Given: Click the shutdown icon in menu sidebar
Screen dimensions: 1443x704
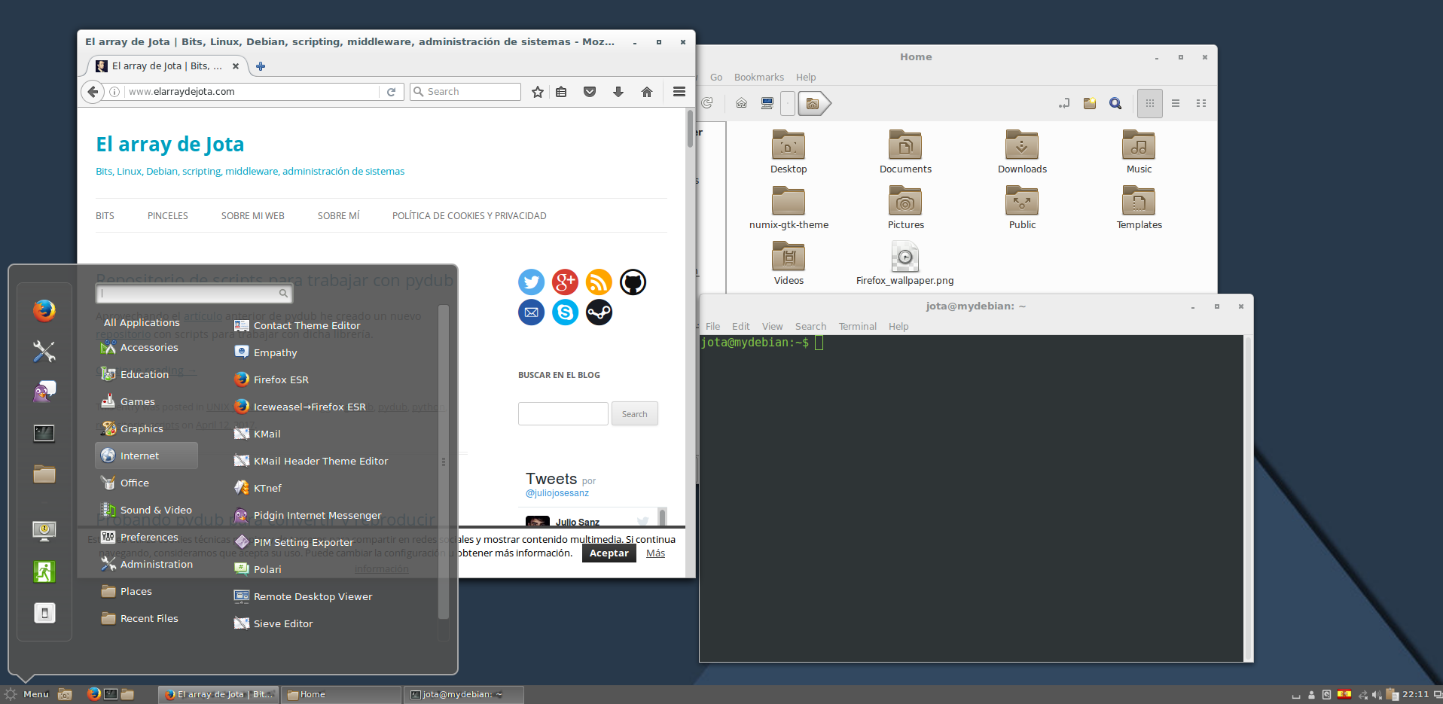Looking at the screenshot, I should point(44,613).
